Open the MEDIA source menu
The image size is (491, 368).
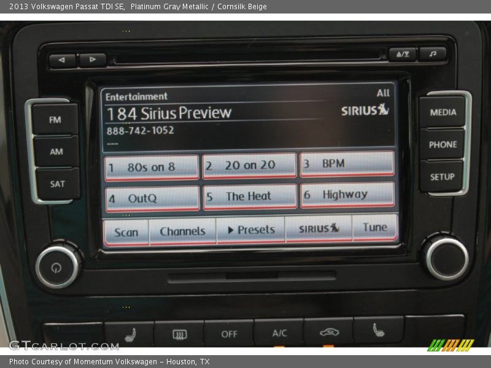443,112
